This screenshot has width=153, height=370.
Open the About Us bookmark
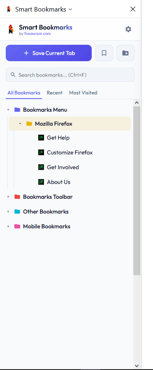pos(59,182)
